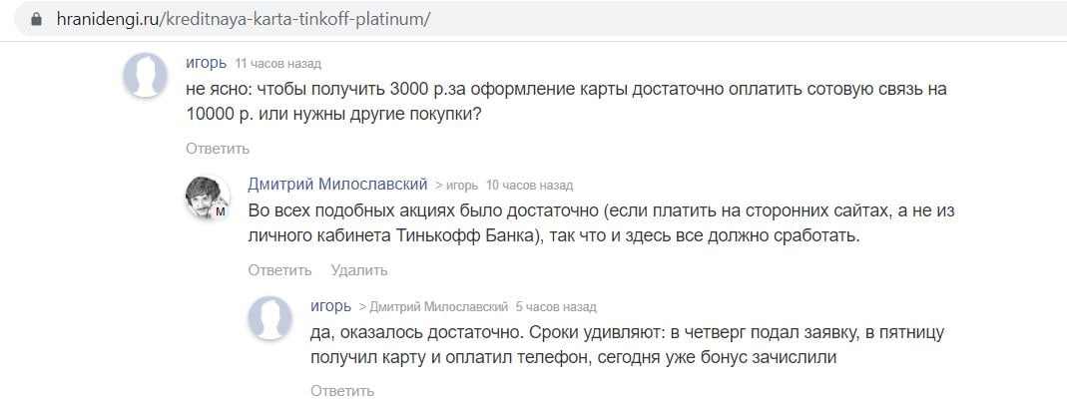Delete Дмитрий's comment with Удалить
The width and height of the screenshot is (1067, 404).
coord(359,270)
